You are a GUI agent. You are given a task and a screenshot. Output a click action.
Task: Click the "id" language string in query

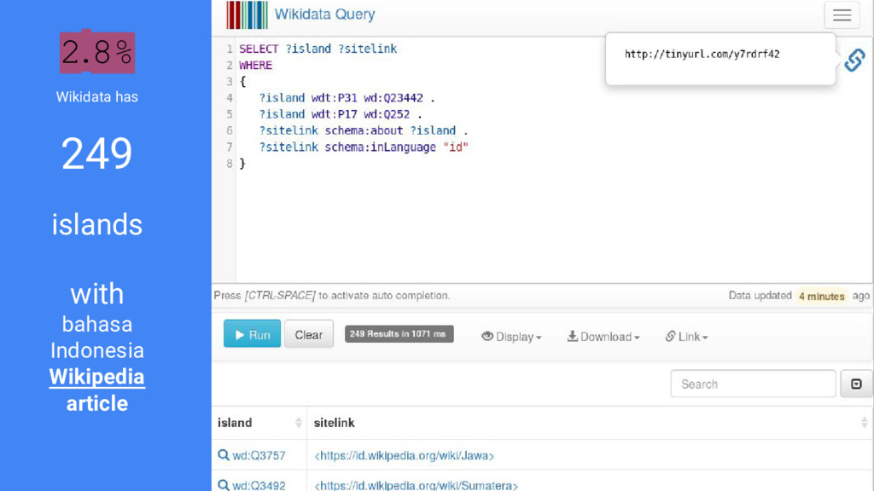pos(456,147)
